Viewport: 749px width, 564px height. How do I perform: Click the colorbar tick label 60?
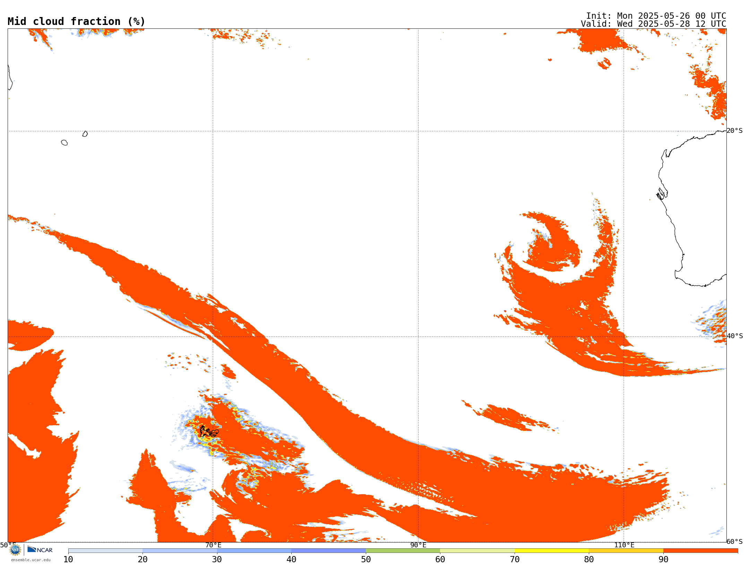point(440,559)
